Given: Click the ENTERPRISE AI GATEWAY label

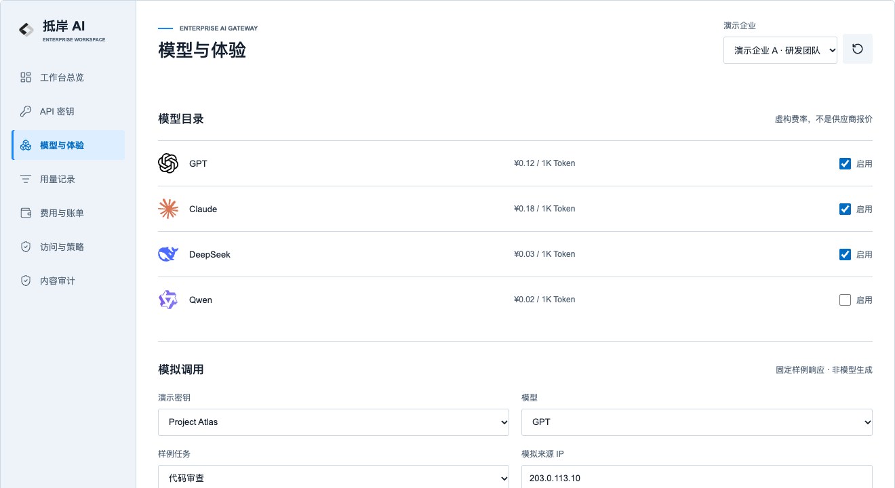Looking at the screenshot, I should pyautogui.click(x=218, y=28).
